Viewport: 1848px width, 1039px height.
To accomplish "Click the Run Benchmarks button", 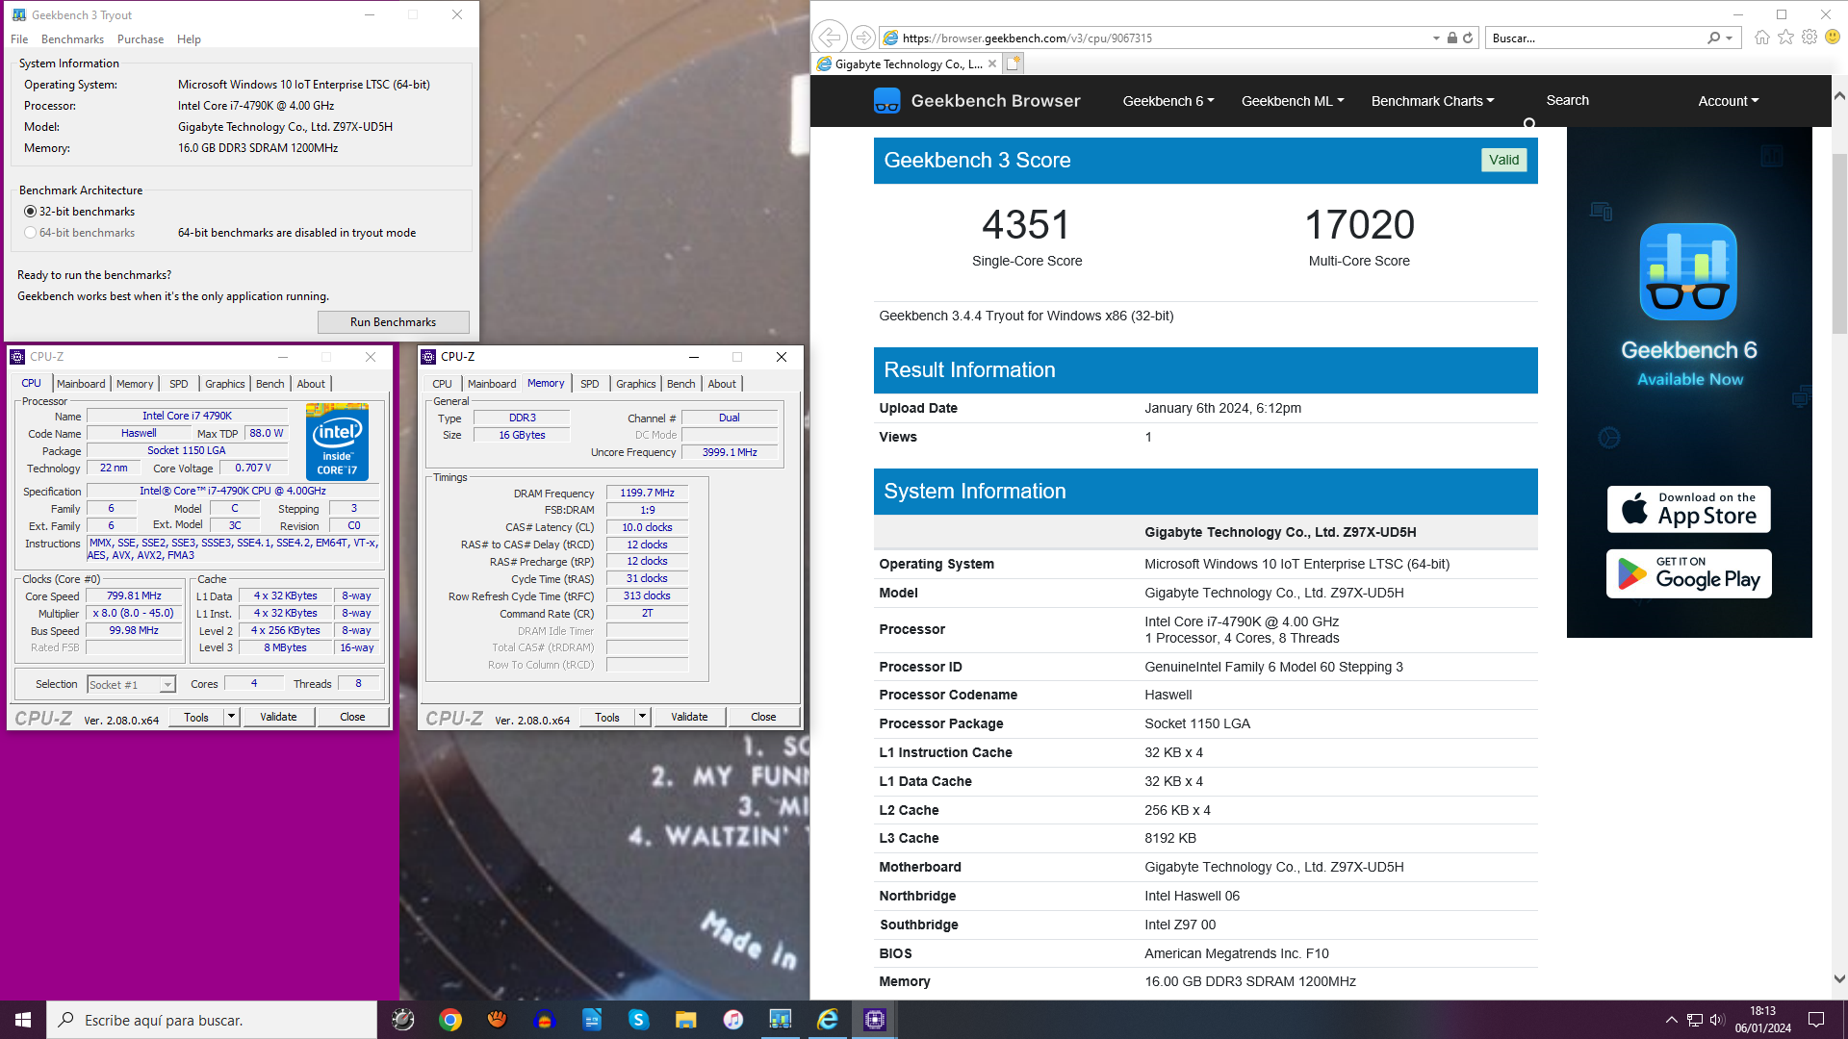I will [x=393, y=322].
